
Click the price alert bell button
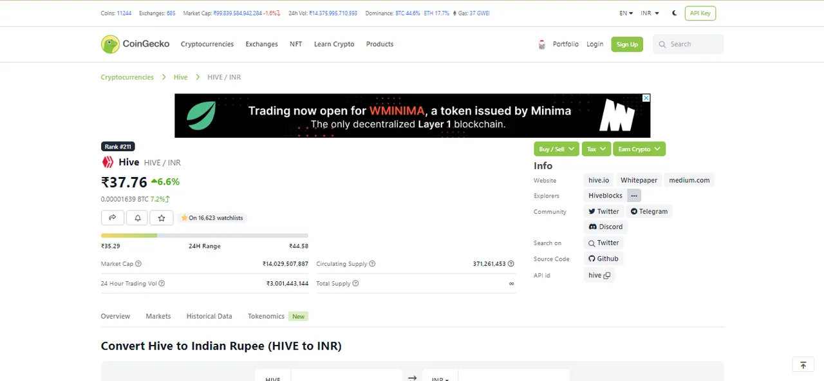(x=137, y=218)
